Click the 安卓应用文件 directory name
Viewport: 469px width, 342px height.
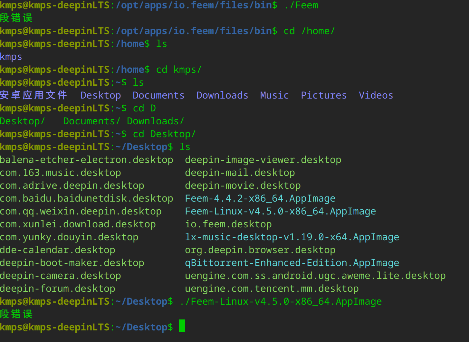click(33, 95)
